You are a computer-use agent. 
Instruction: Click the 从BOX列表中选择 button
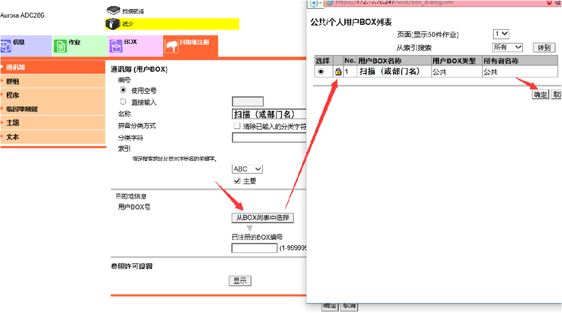pyautogui.click(x=263, y=217)
